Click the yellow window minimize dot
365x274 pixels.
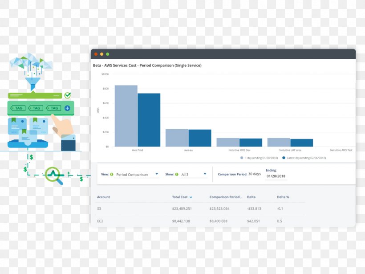click(101, 54)
